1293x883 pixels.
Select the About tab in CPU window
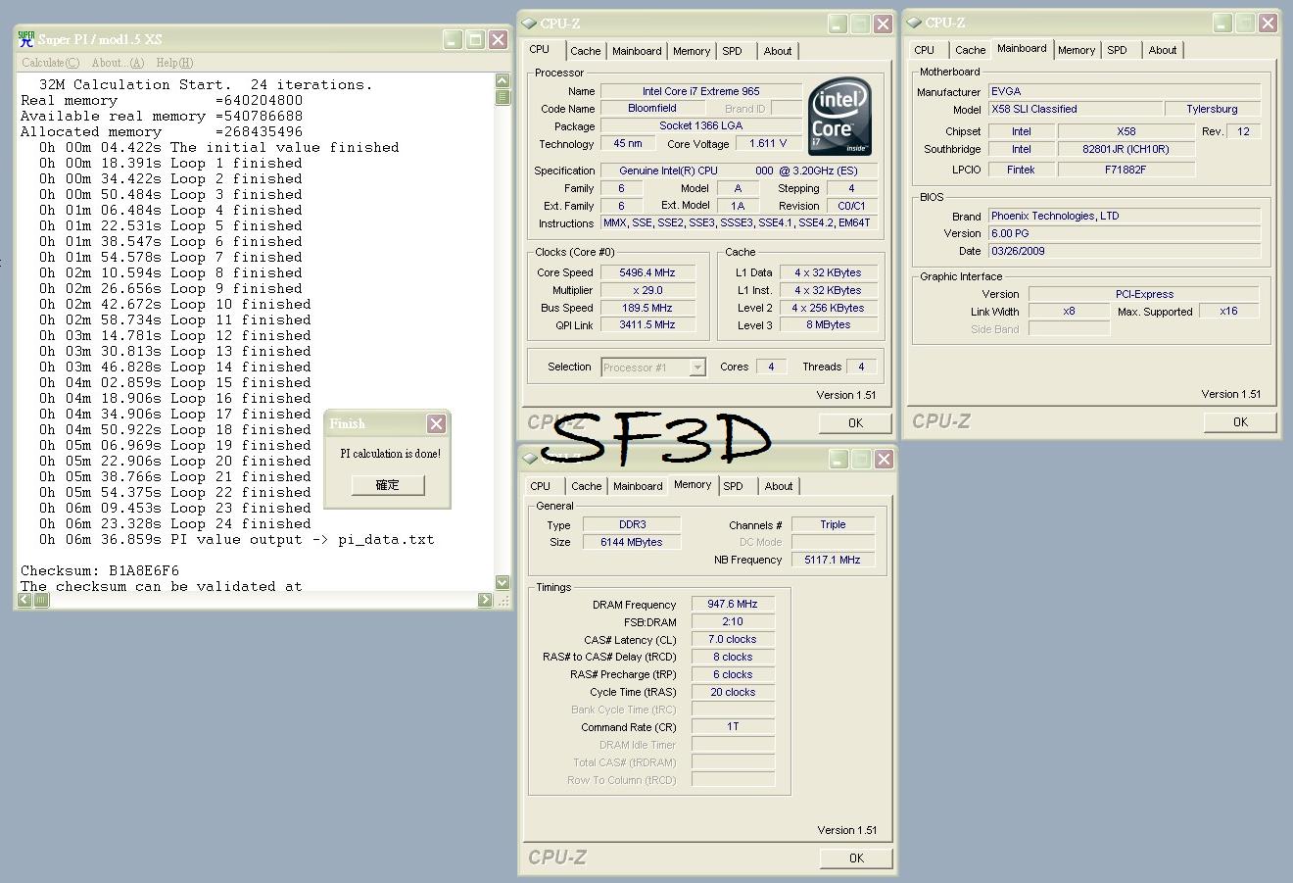click(x=778, y=51)
